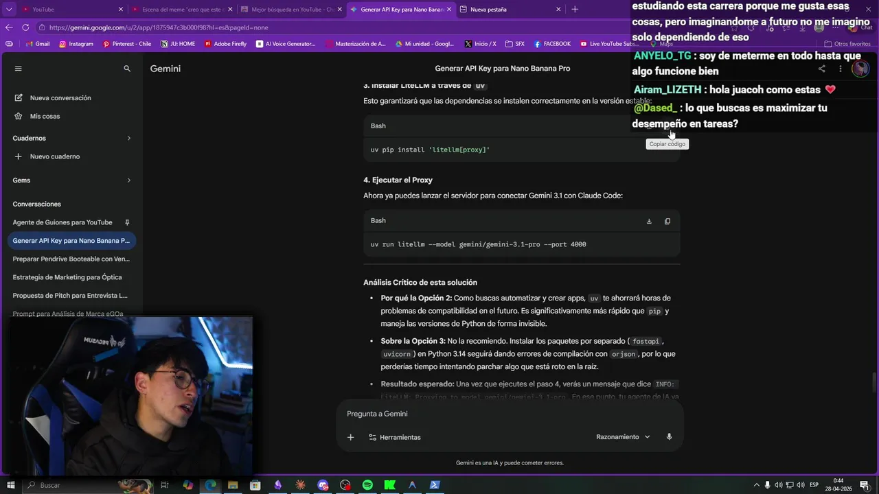Open Task View in the taskbar
Image resolution: width=879 pixels, height=494 pixels.
(x=165, y=485)
